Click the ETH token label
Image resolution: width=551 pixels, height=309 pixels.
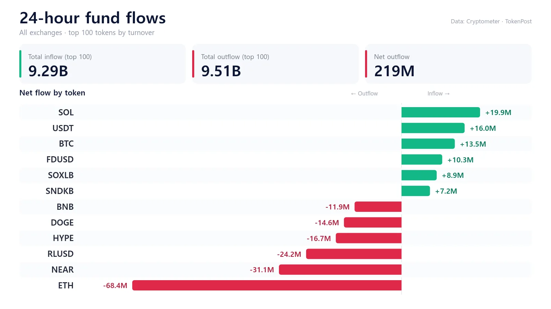coord(66,285)
